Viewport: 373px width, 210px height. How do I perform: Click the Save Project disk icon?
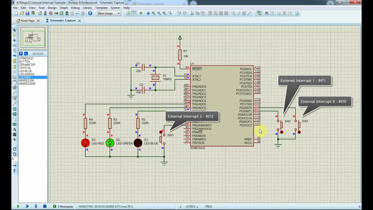coord(27,13)
